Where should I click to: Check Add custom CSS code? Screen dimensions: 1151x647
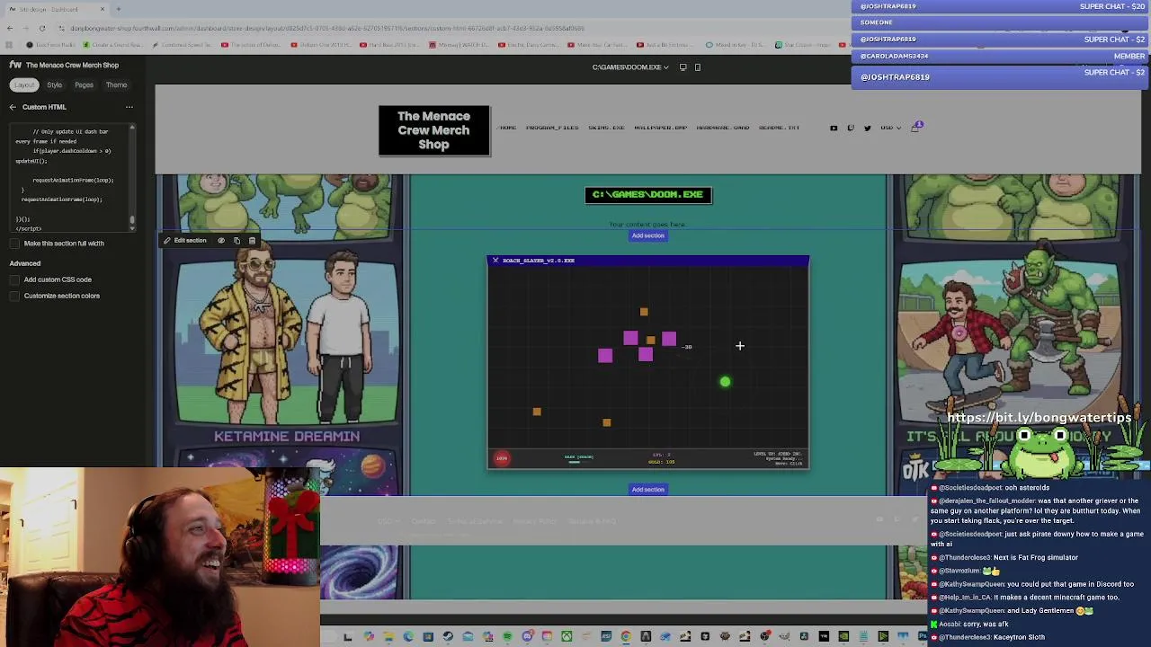click(x=16, y=279)
